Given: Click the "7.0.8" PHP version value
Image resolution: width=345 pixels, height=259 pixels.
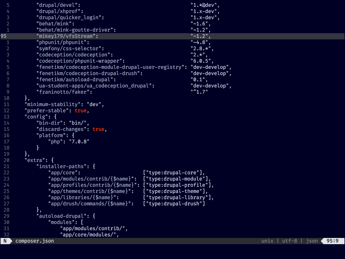Looking at the screenshot, I should (79, 142).
